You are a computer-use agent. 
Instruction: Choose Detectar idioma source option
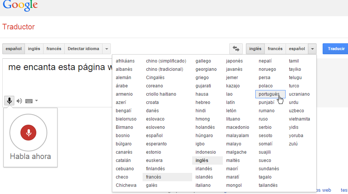(84, 49)
